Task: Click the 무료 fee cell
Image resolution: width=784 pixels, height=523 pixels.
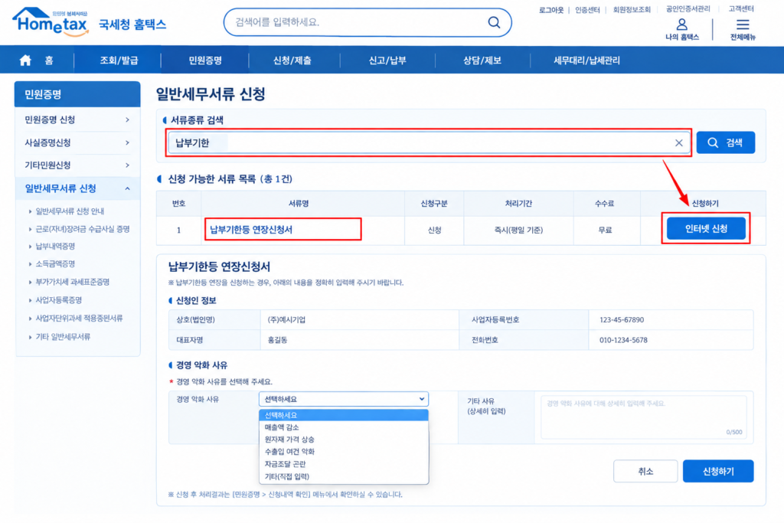Action: pos(605,230)
